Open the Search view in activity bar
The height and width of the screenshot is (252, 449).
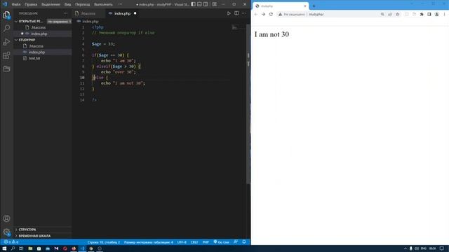6,28
